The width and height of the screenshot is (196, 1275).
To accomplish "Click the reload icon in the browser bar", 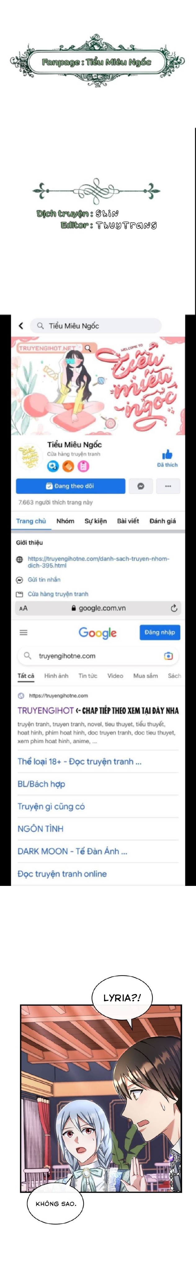I will [x=174, y=608].
